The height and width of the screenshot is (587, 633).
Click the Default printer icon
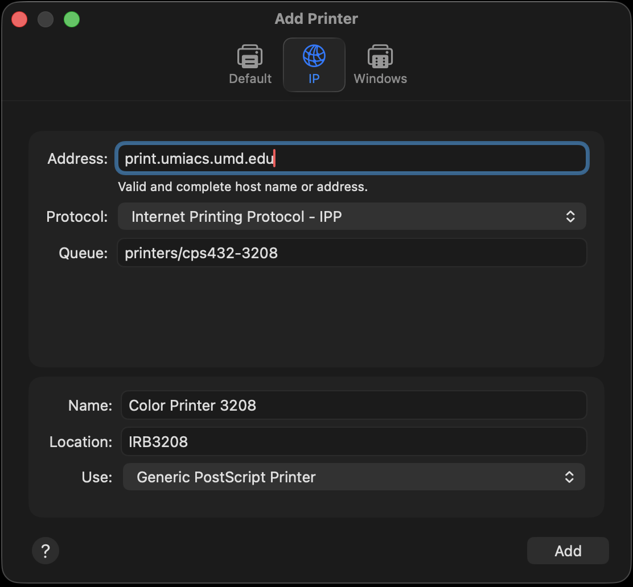(x=250, y=57)
